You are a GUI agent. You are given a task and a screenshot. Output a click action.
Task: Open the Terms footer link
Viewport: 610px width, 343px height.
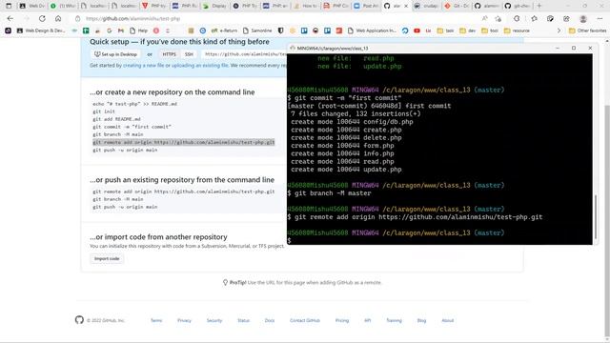pos(156,320)
